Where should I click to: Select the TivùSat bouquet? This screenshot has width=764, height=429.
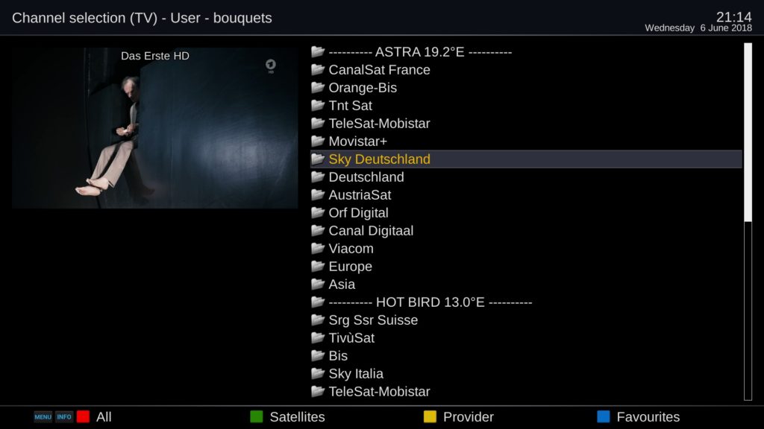coord(526,337)
